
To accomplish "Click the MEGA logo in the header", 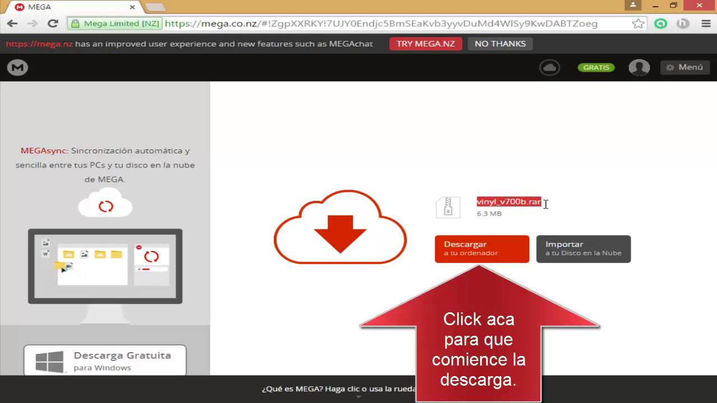I will (17, 67).
